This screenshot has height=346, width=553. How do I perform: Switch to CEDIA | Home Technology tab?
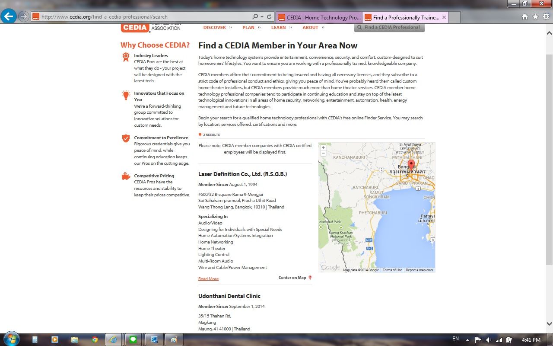tap(319, 18)
